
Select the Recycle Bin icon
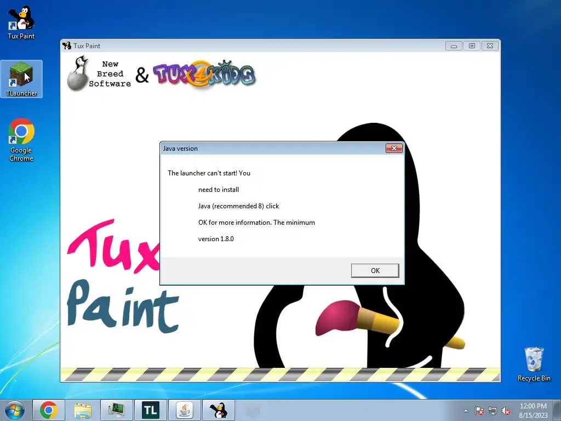(x=534, y=364)
